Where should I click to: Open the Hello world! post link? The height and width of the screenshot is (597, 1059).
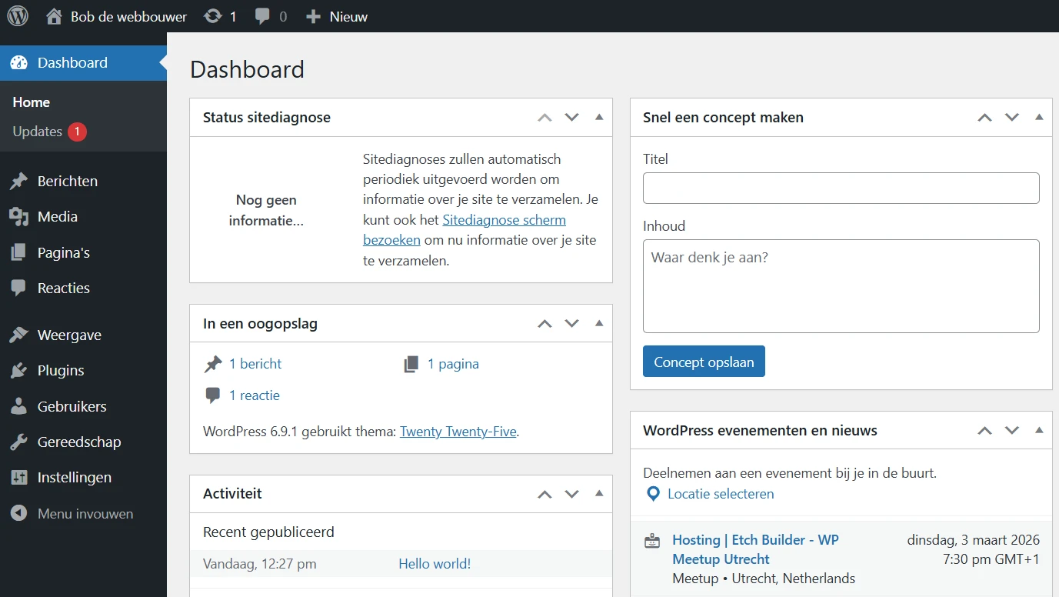(x=434, y=563)
